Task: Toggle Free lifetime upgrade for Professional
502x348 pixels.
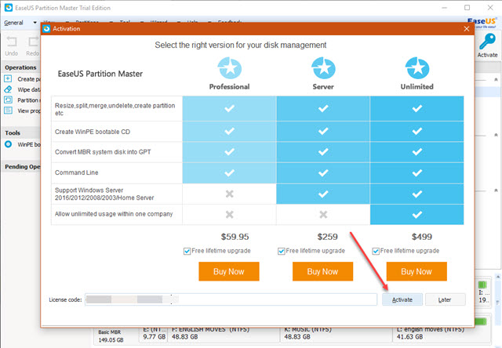Action: [187, 251]
